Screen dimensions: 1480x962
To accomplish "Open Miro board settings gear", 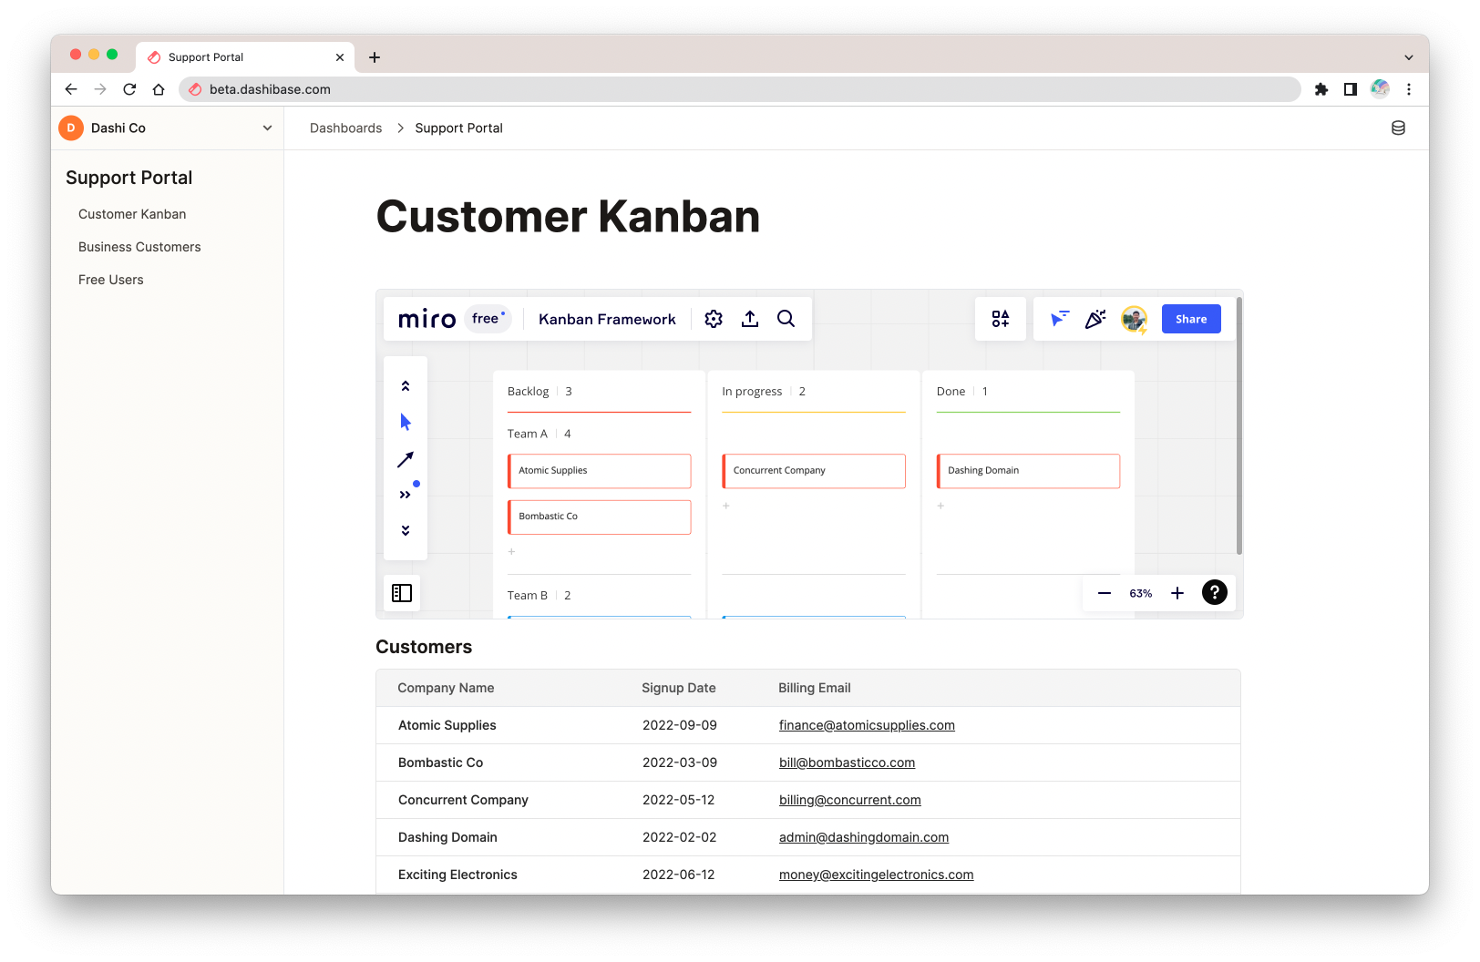I will (x=714, y=319).
